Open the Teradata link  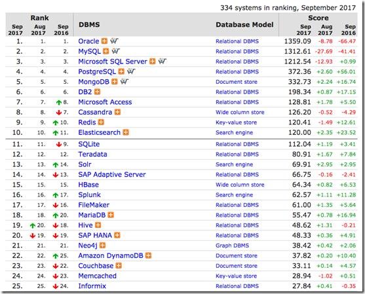(92, 155)
